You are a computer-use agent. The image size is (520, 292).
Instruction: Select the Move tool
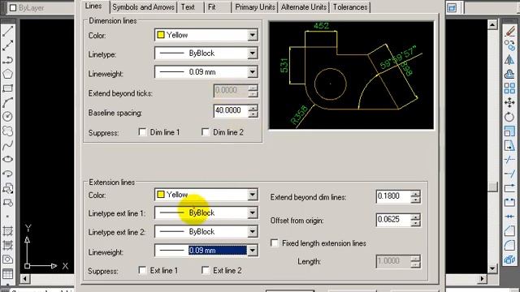click(509, 103)
